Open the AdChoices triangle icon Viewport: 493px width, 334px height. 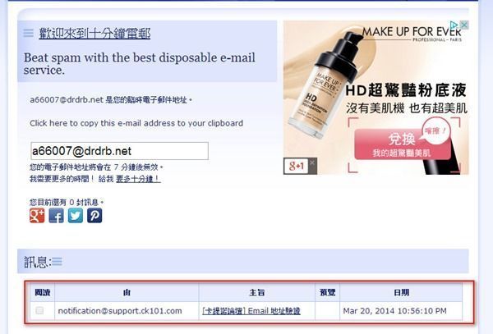[x=454, y=25]
